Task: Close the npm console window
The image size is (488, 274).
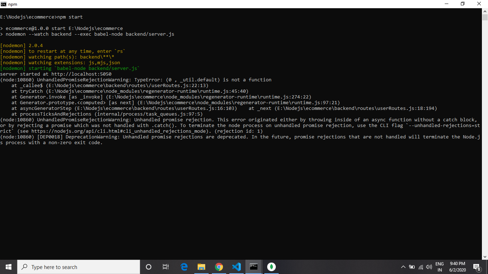Action: (479, 4)
